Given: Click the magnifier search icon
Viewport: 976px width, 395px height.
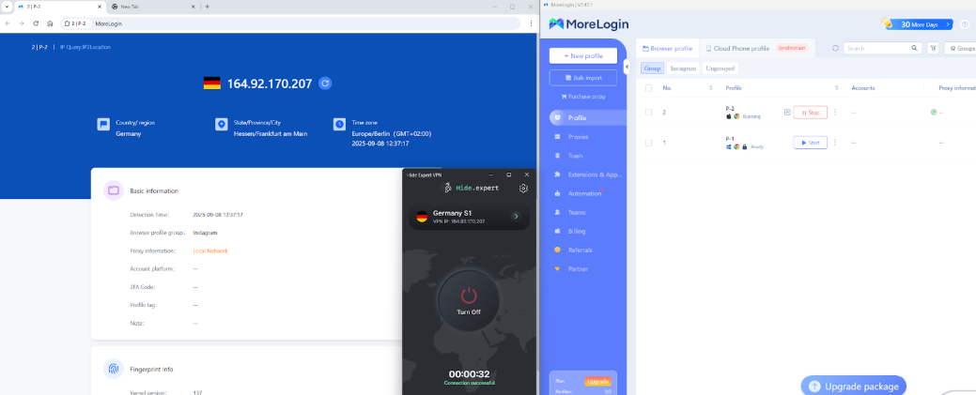Looking at the screenshot, I should click(x=914, y=48).
